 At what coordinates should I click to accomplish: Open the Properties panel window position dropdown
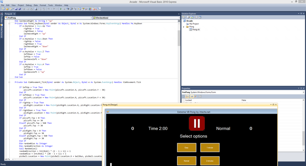[x=298, y=88]
